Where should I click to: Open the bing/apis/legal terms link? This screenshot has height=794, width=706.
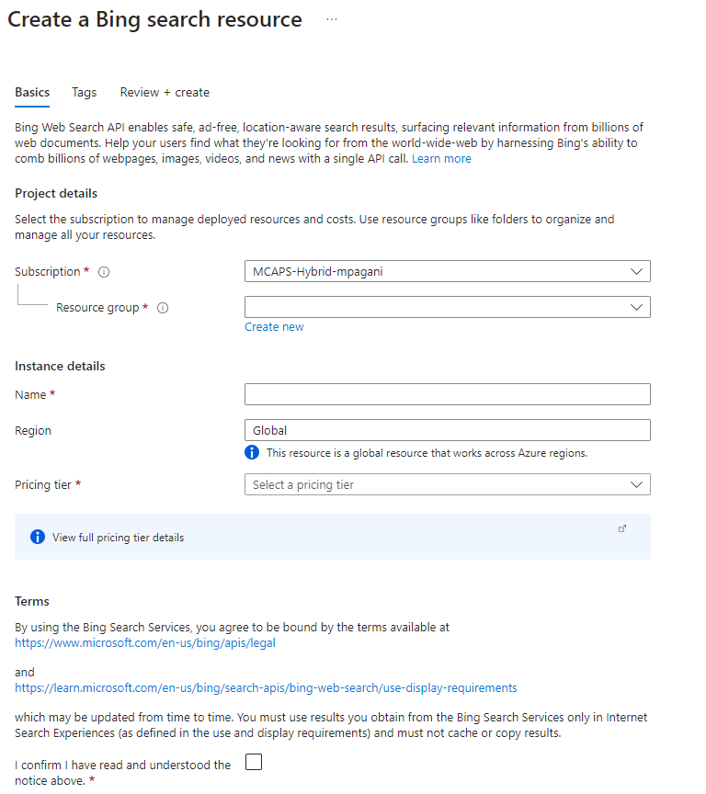[x=145, y=643]
